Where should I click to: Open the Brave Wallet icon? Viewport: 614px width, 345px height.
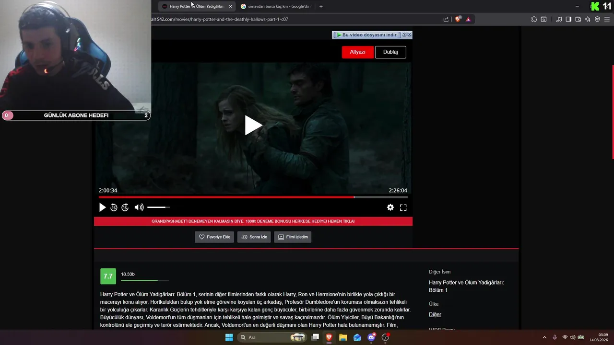click(578, 19)
